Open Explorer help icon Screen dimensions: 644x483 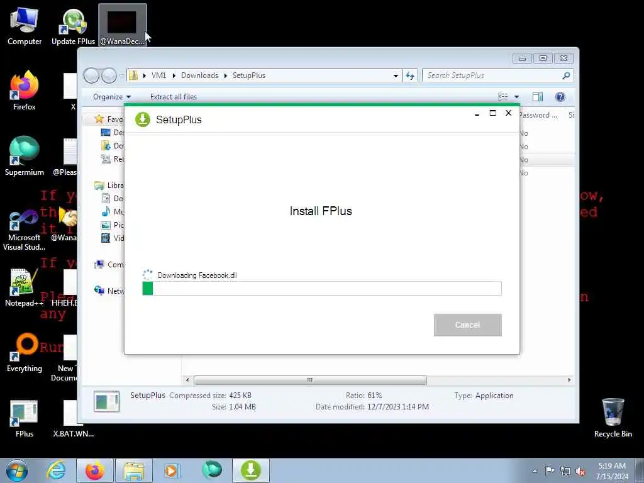560,97
